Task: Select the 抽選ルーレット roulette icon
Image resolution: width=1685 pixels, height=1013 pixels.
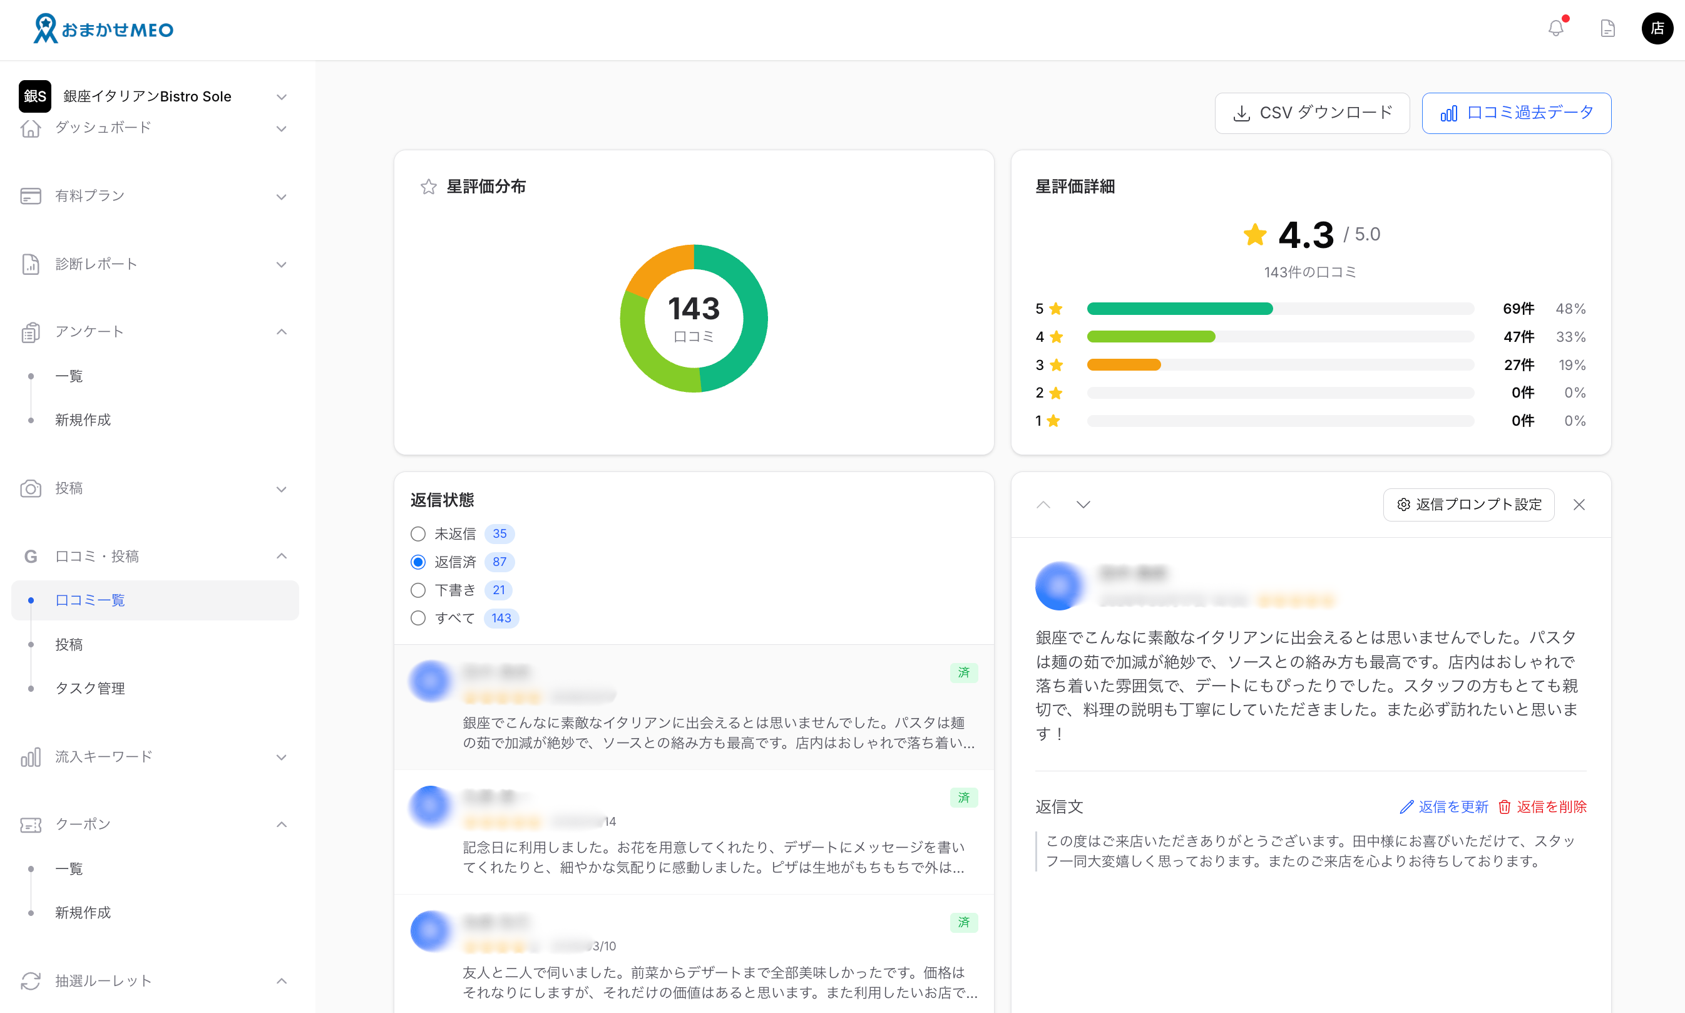Action: point(30,981)
